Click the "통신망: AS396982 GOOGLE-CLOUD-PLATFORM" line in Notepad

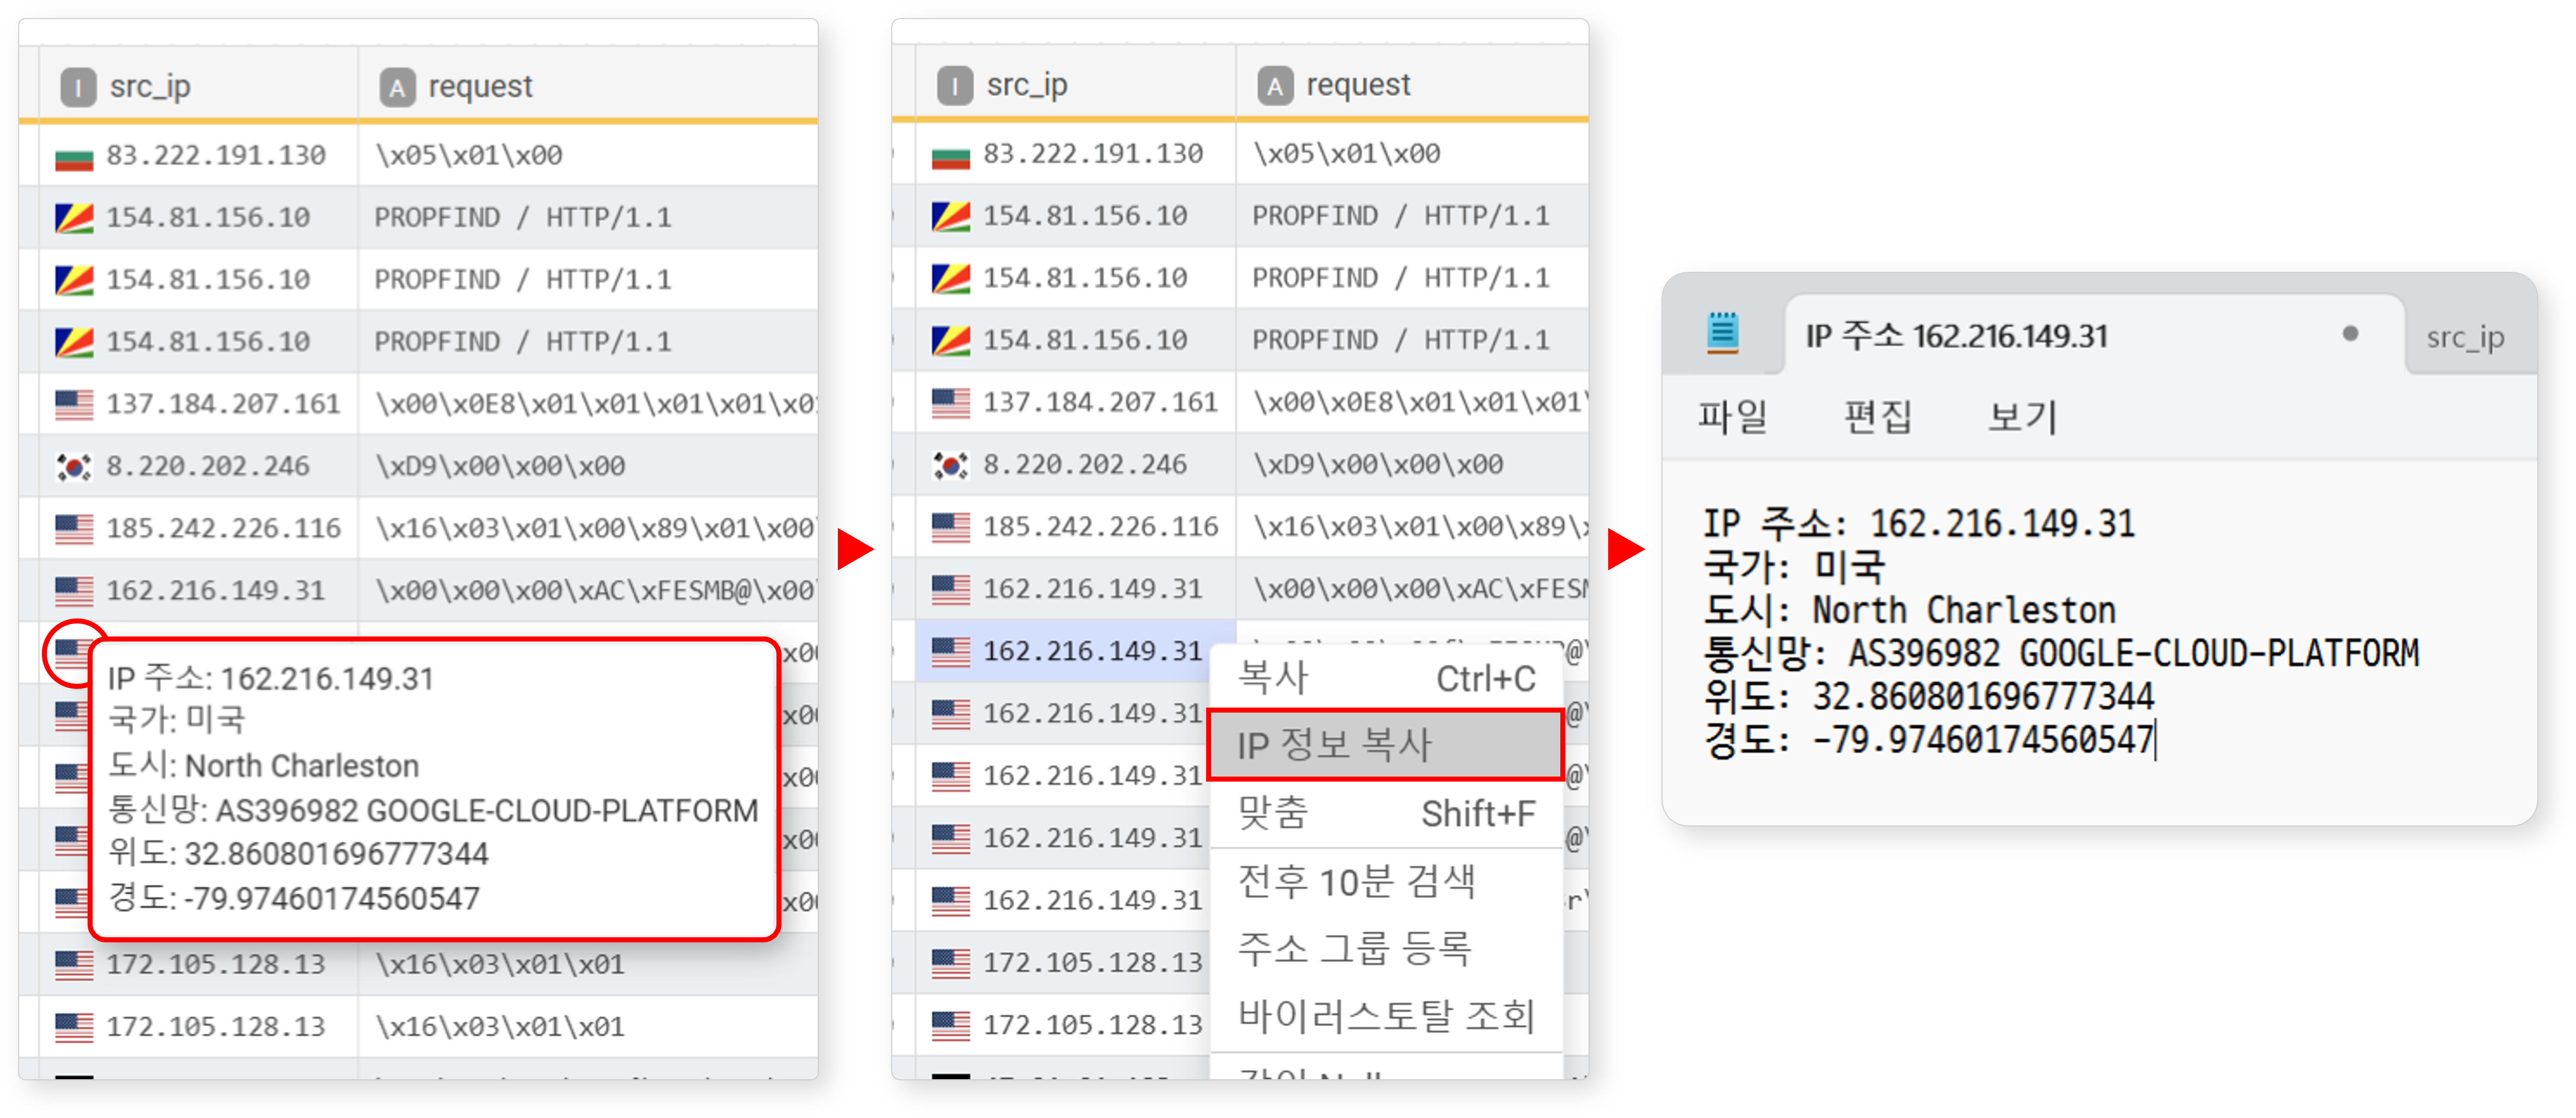2061,653
